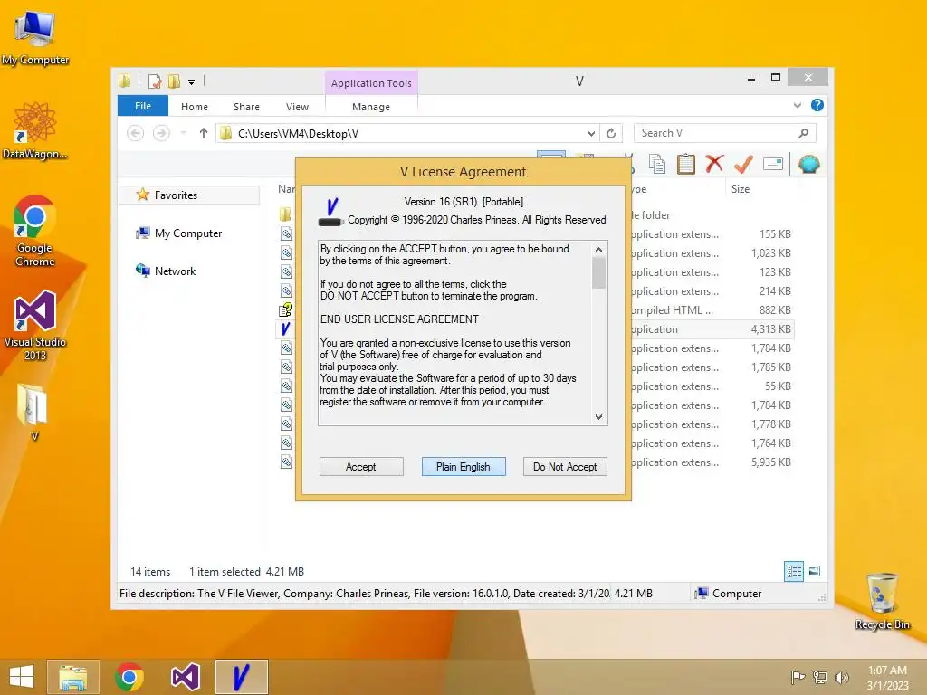Screen dimensions: 927x695
Task: Click the address bar path field
Action: tap(408, 134)
